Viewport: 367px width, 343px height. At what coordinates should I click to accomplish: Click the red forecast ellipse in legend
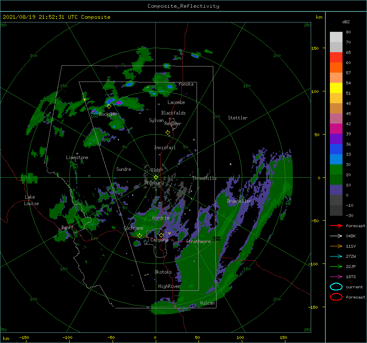(x=336, y=297)
